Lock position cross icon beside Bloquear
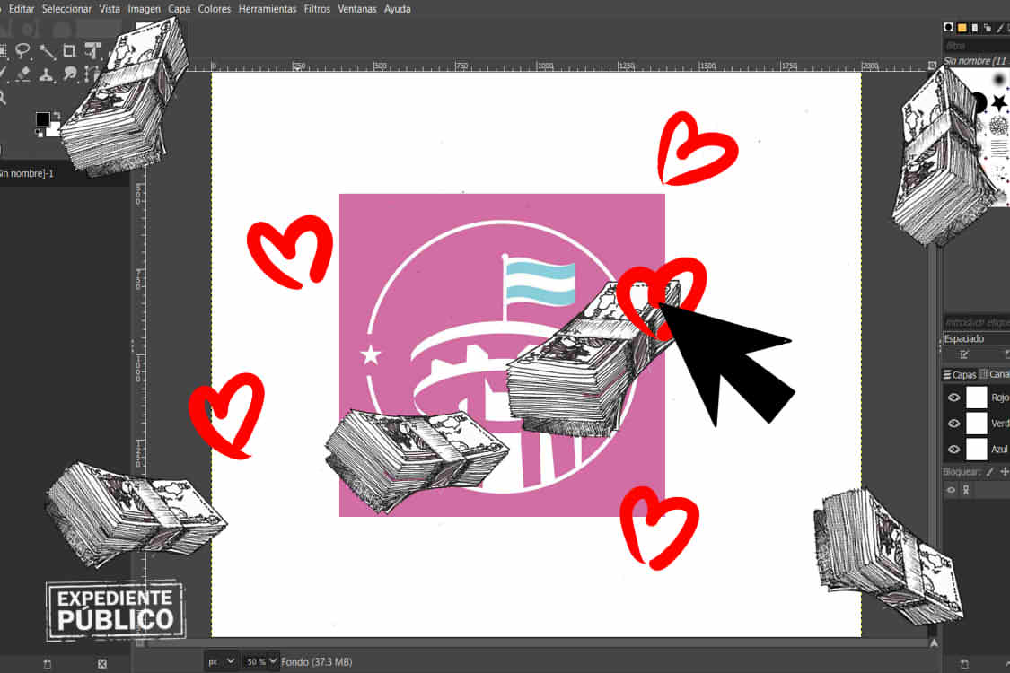The image size is (1010, 673). pyautogui.click(x=1004, y=472)
